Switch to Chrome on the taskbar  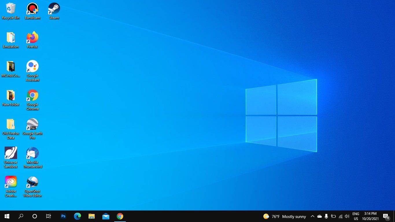[x=120, y=216]
